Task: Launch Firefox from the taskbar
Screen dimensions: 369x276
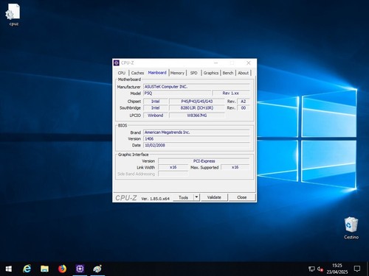Action: (x=62, y=269)
